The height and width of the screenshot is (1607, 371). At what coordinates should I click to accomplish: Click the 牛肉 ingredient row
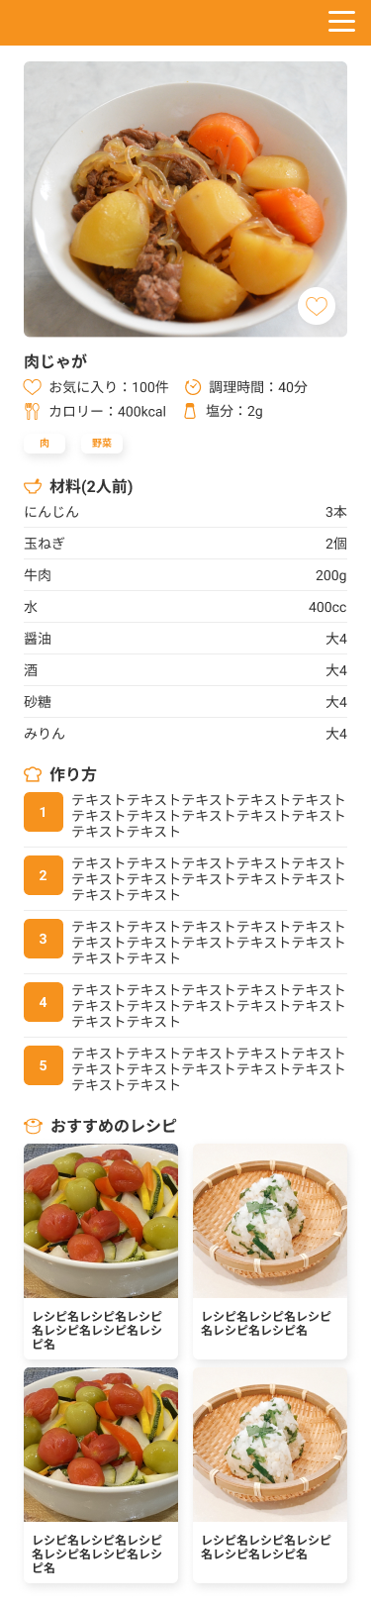coord(185,575)
